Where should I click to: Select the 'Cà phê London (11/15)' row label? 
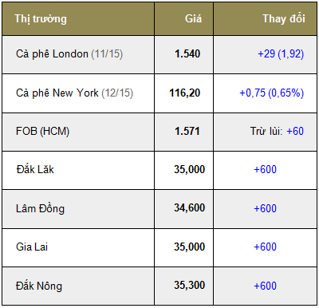pos(69,54)
